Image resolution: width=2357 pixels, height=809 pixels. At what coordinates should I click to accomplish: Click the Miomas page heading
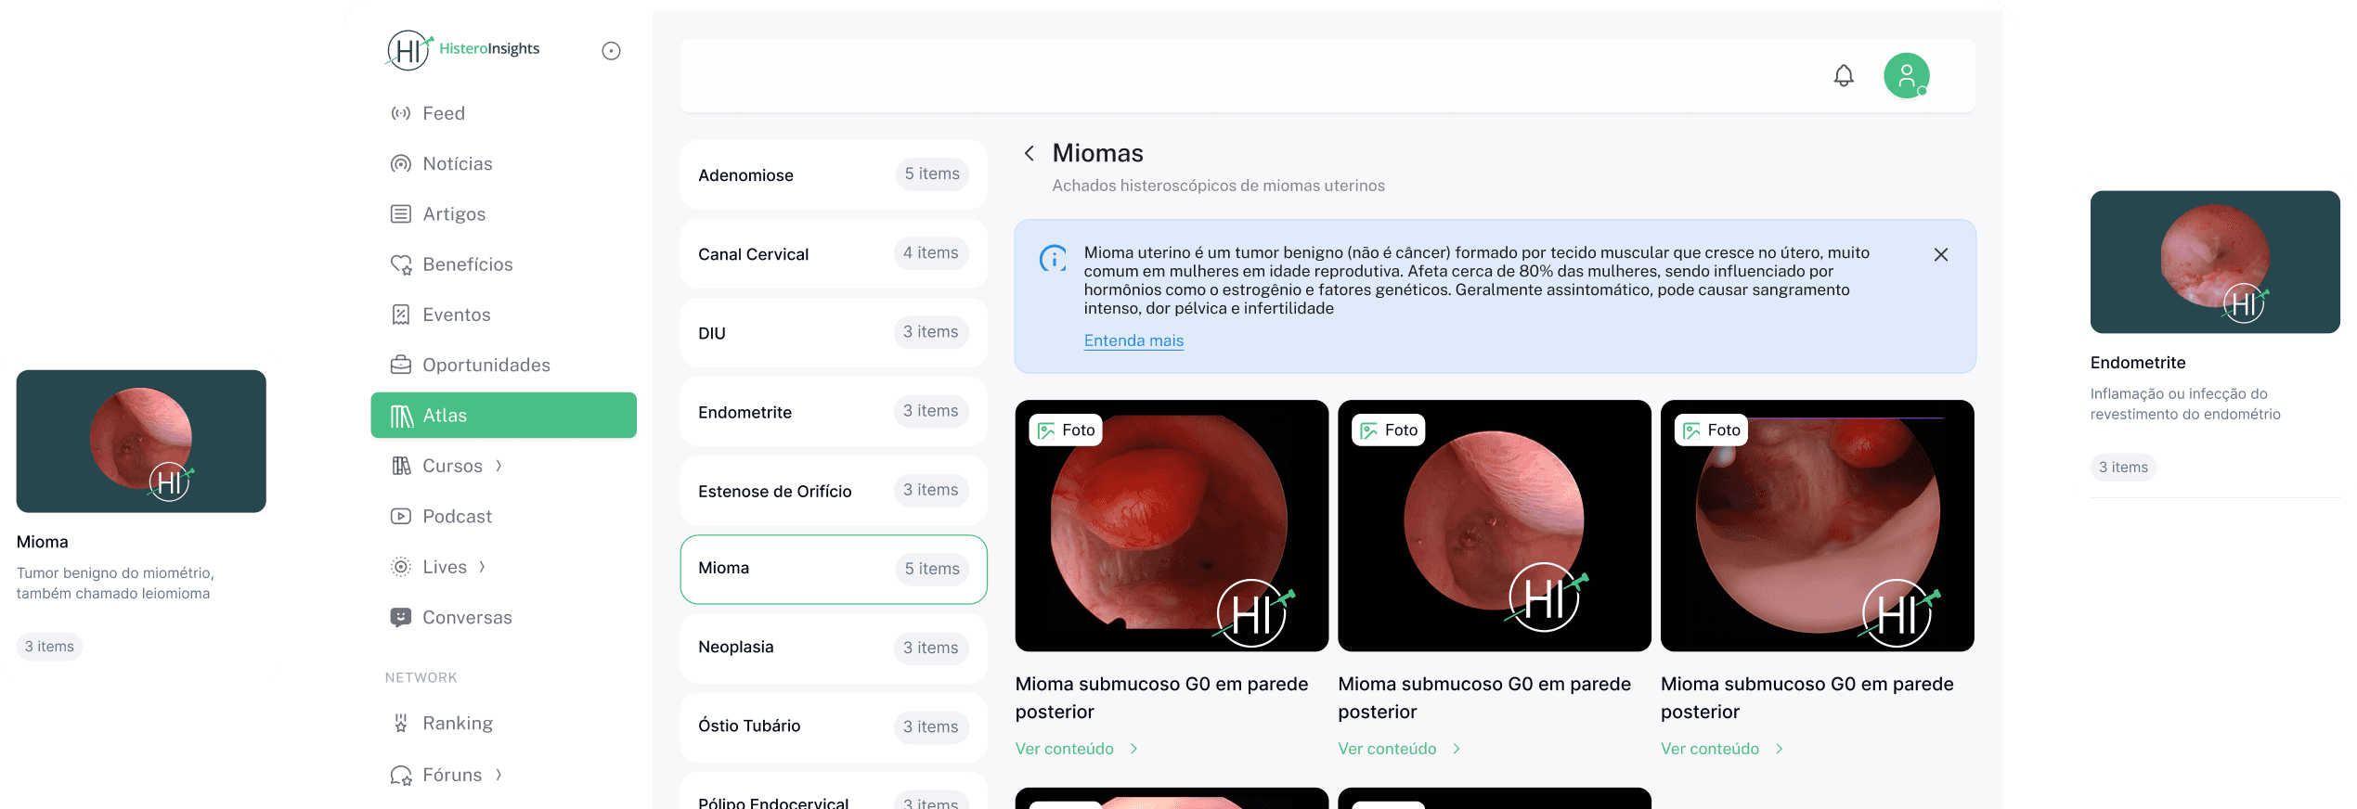(1097, 153)
